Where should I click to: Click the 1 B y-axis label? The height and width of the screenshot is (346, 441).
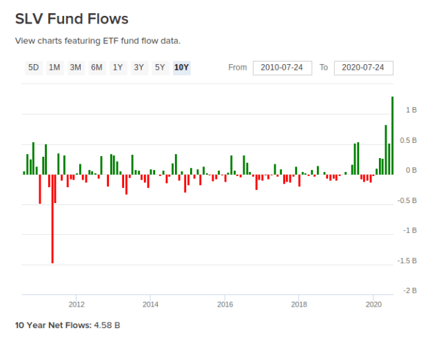pyautogui.click(x=411, y=110)
